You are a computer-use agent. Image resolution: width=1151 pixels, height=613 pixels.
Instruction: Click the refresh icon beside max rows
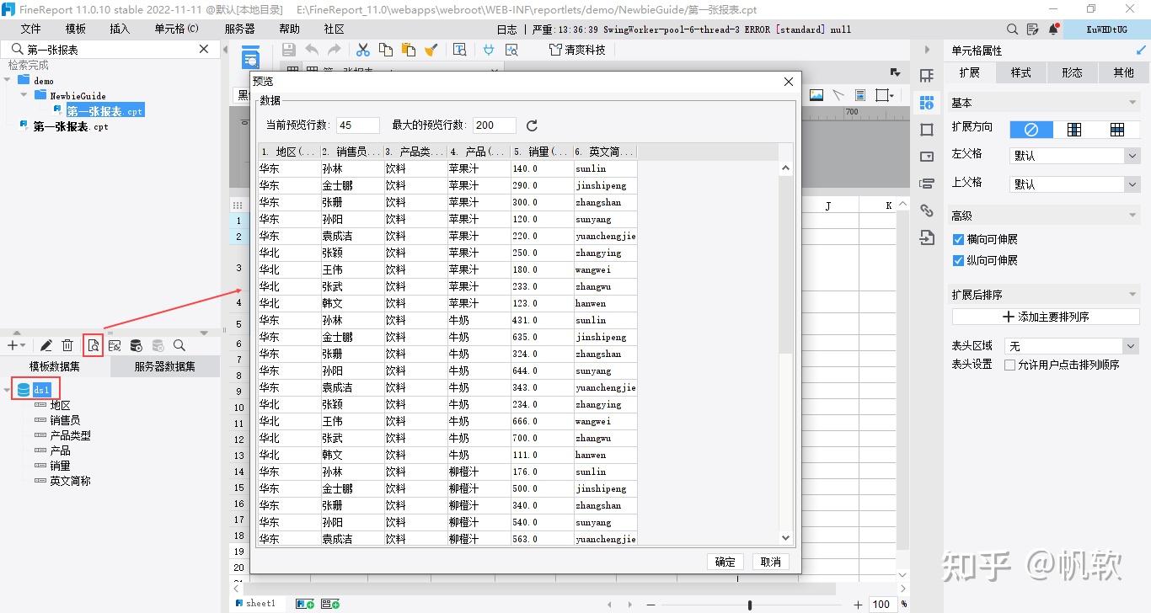[x=532, y=125]
